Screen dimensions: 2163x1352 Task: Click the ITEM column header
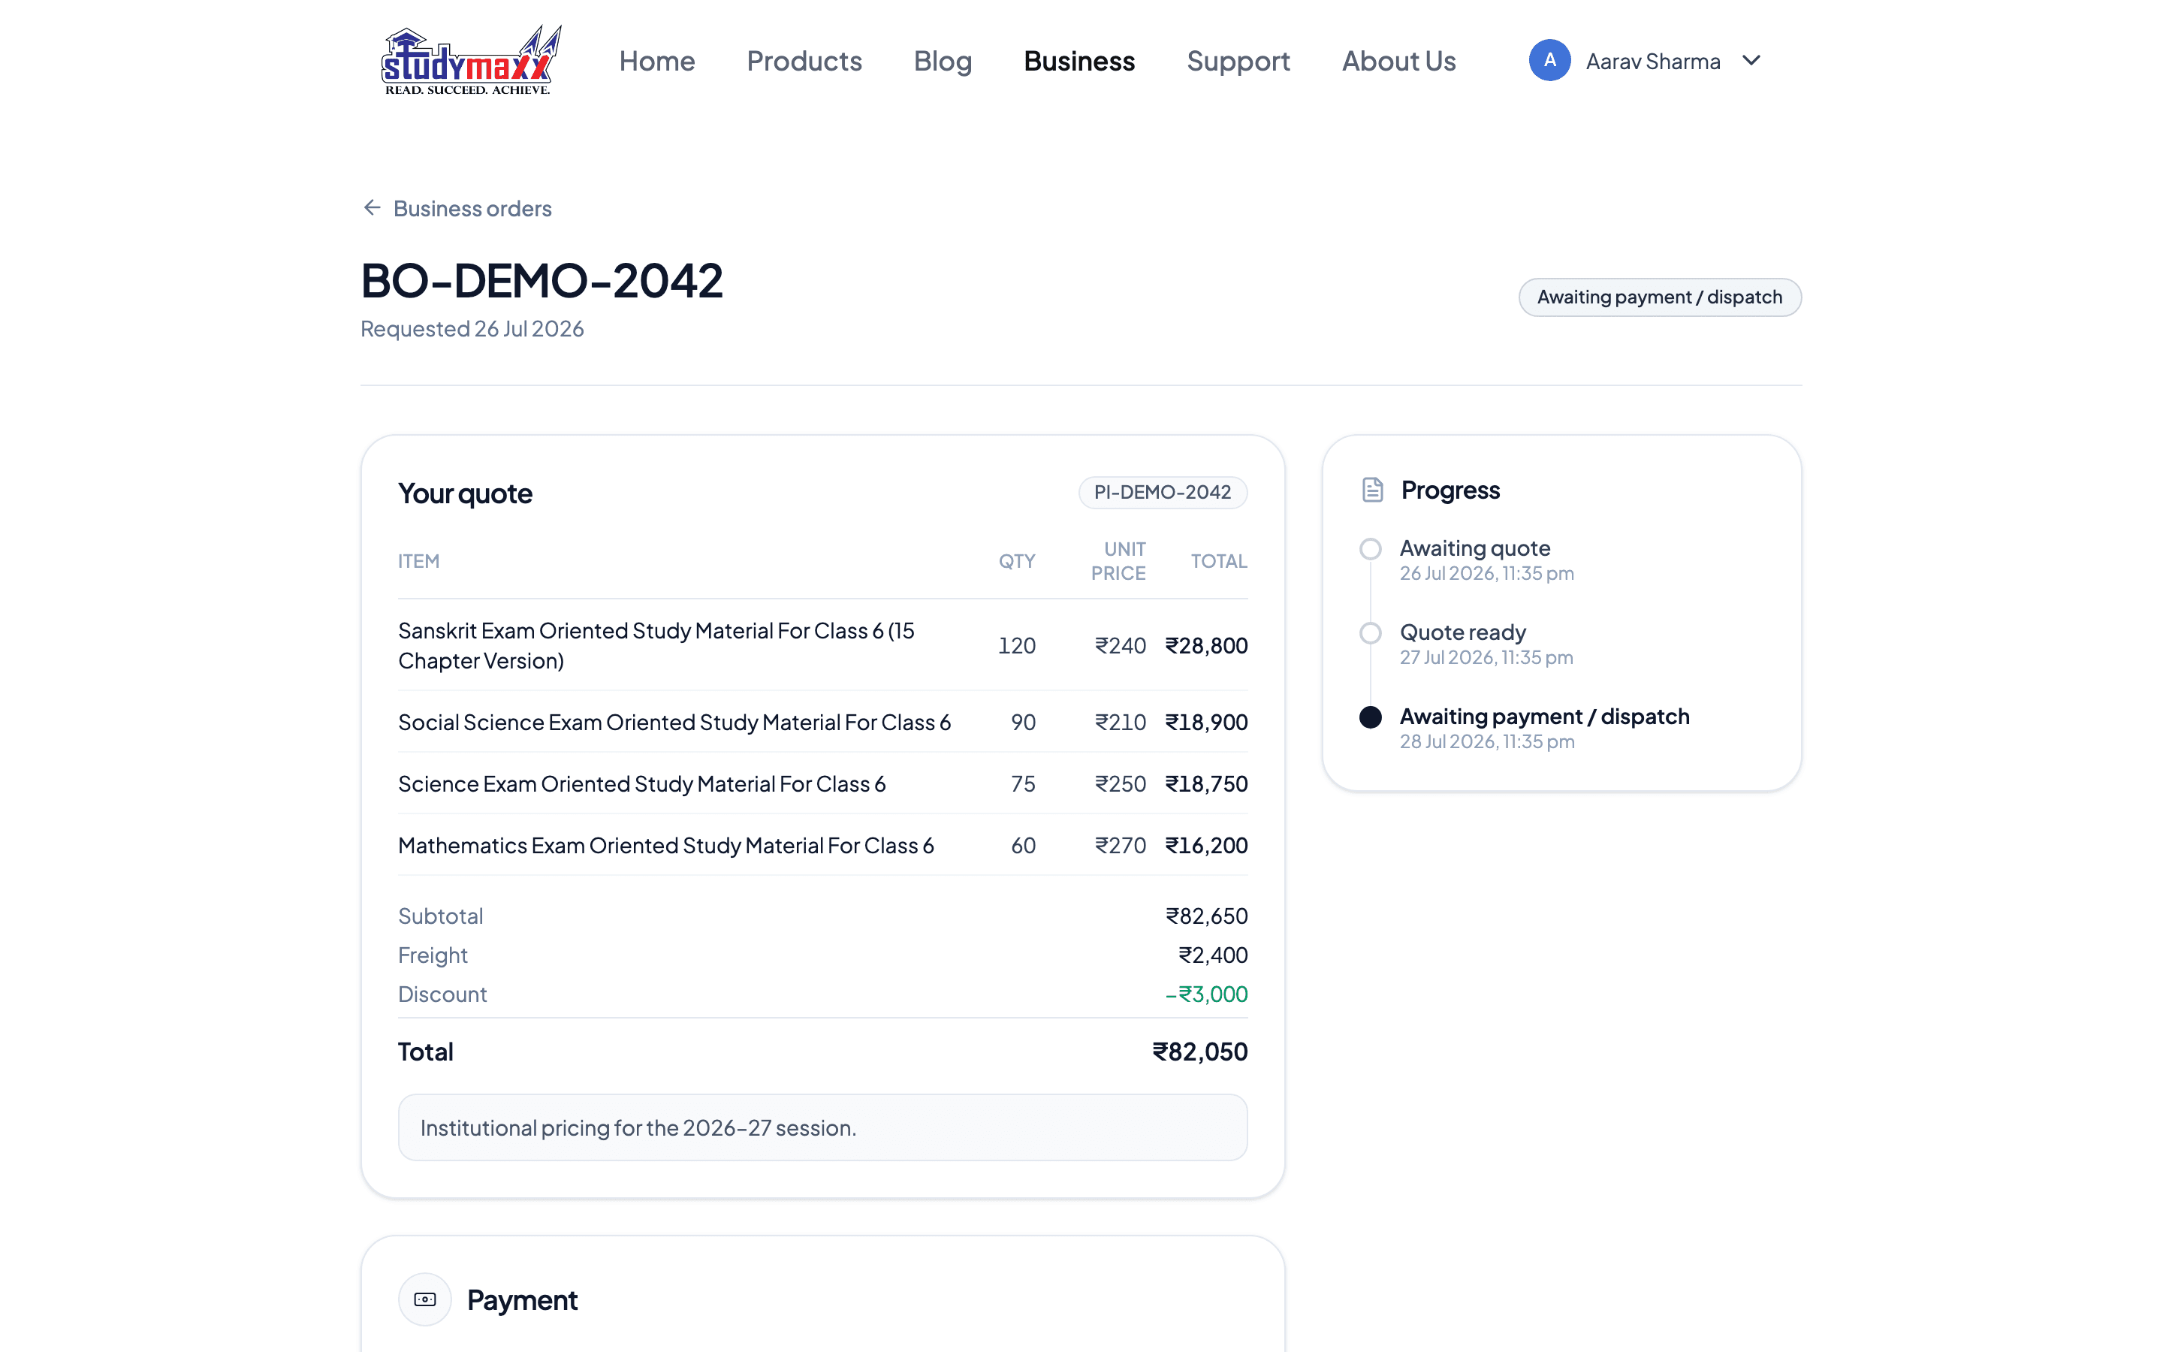pyautogui.click(x=418, y=560)
